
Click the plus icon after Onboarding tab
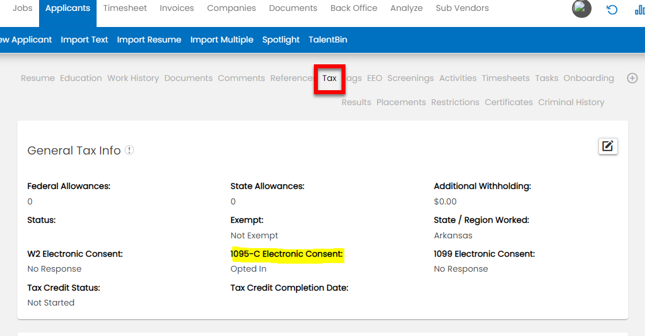pyautogui.click(x=632, y=78)
